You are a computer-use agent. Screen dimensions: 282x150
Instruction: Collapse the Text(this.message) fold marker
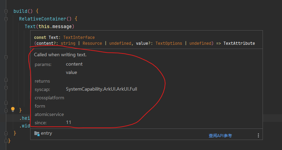(x=6, y=26)
